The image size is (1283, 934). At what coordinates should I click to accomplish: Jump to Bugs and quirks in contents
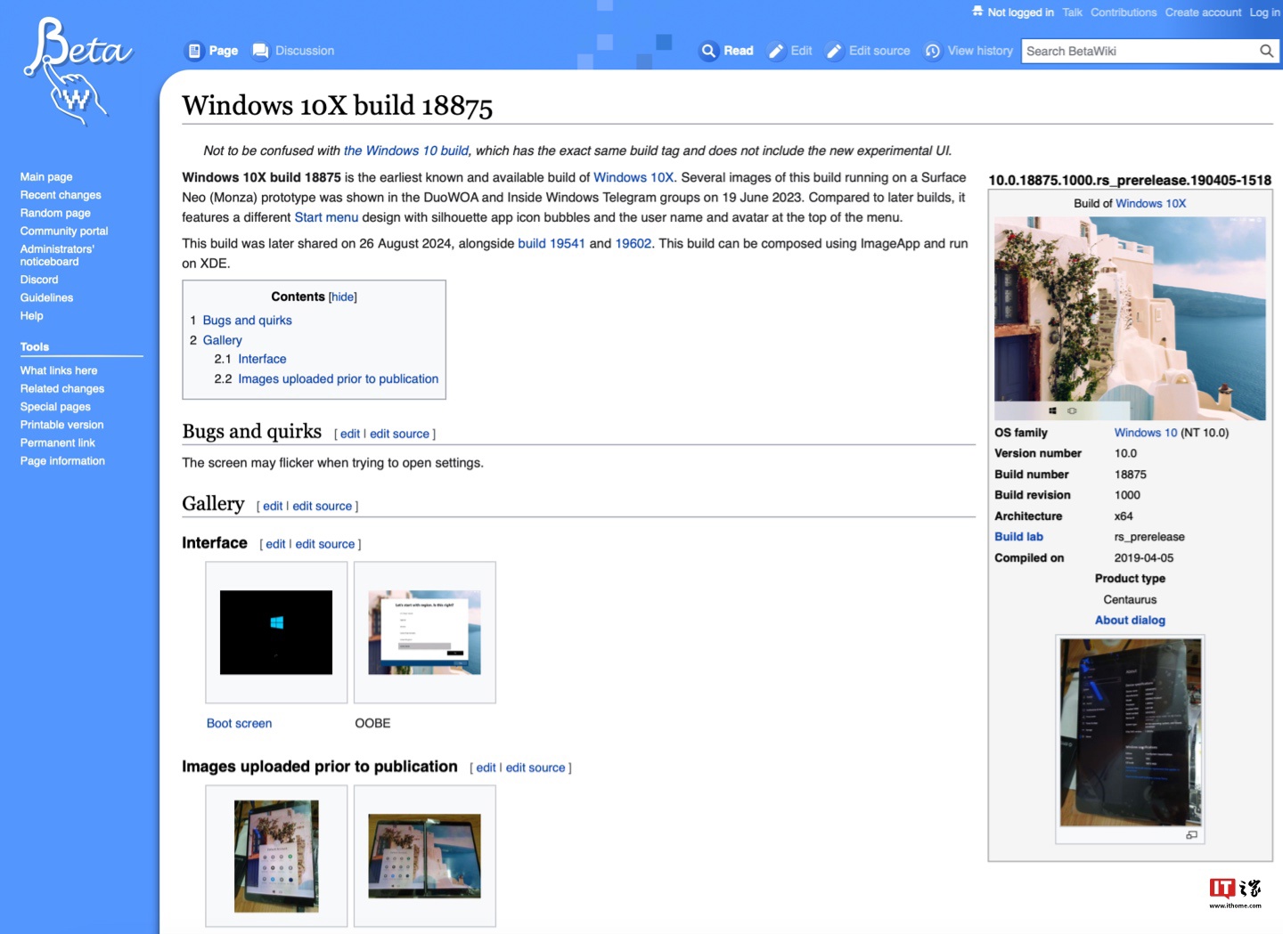(247, 321)
